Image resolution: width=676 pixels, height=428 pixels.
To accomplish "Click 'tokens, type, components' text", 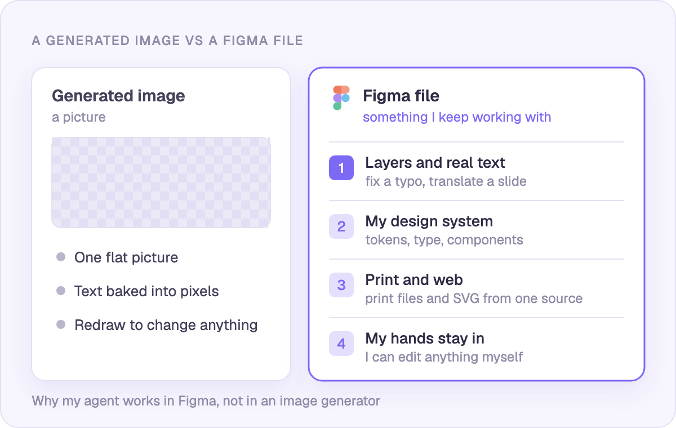I will coord(444,240).
